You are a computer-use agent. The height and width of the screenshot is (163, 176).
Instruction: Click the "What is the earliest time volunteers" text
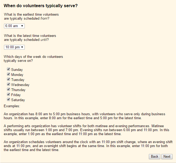(x=31, y=14)
